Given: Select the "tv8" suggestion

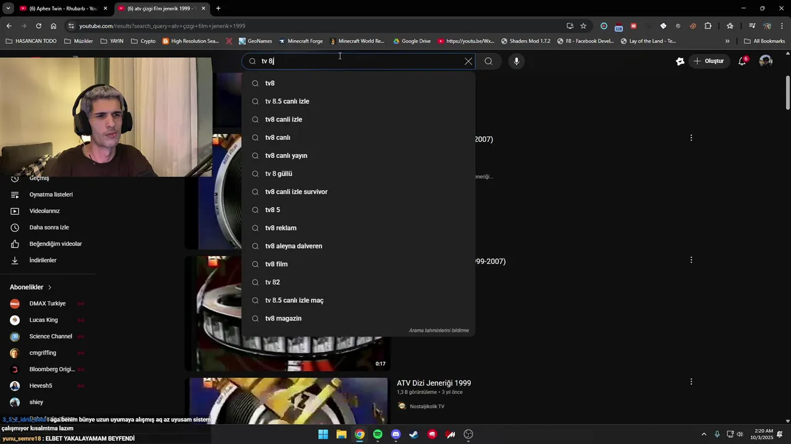Looking at the screenshot, I should (358, 83).
